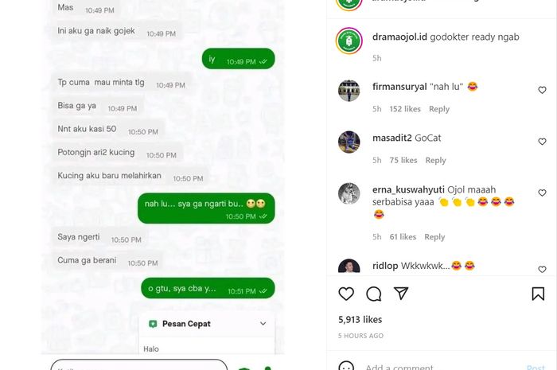Open dramaojol.id profile avatar
This screenshot has height=370, width=557.
349,41
